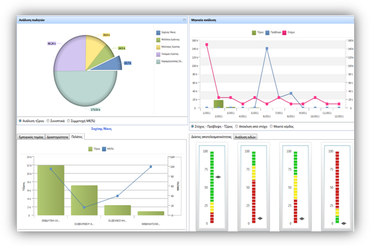Click the 173.53 k pie label

[x=96, y=110]
